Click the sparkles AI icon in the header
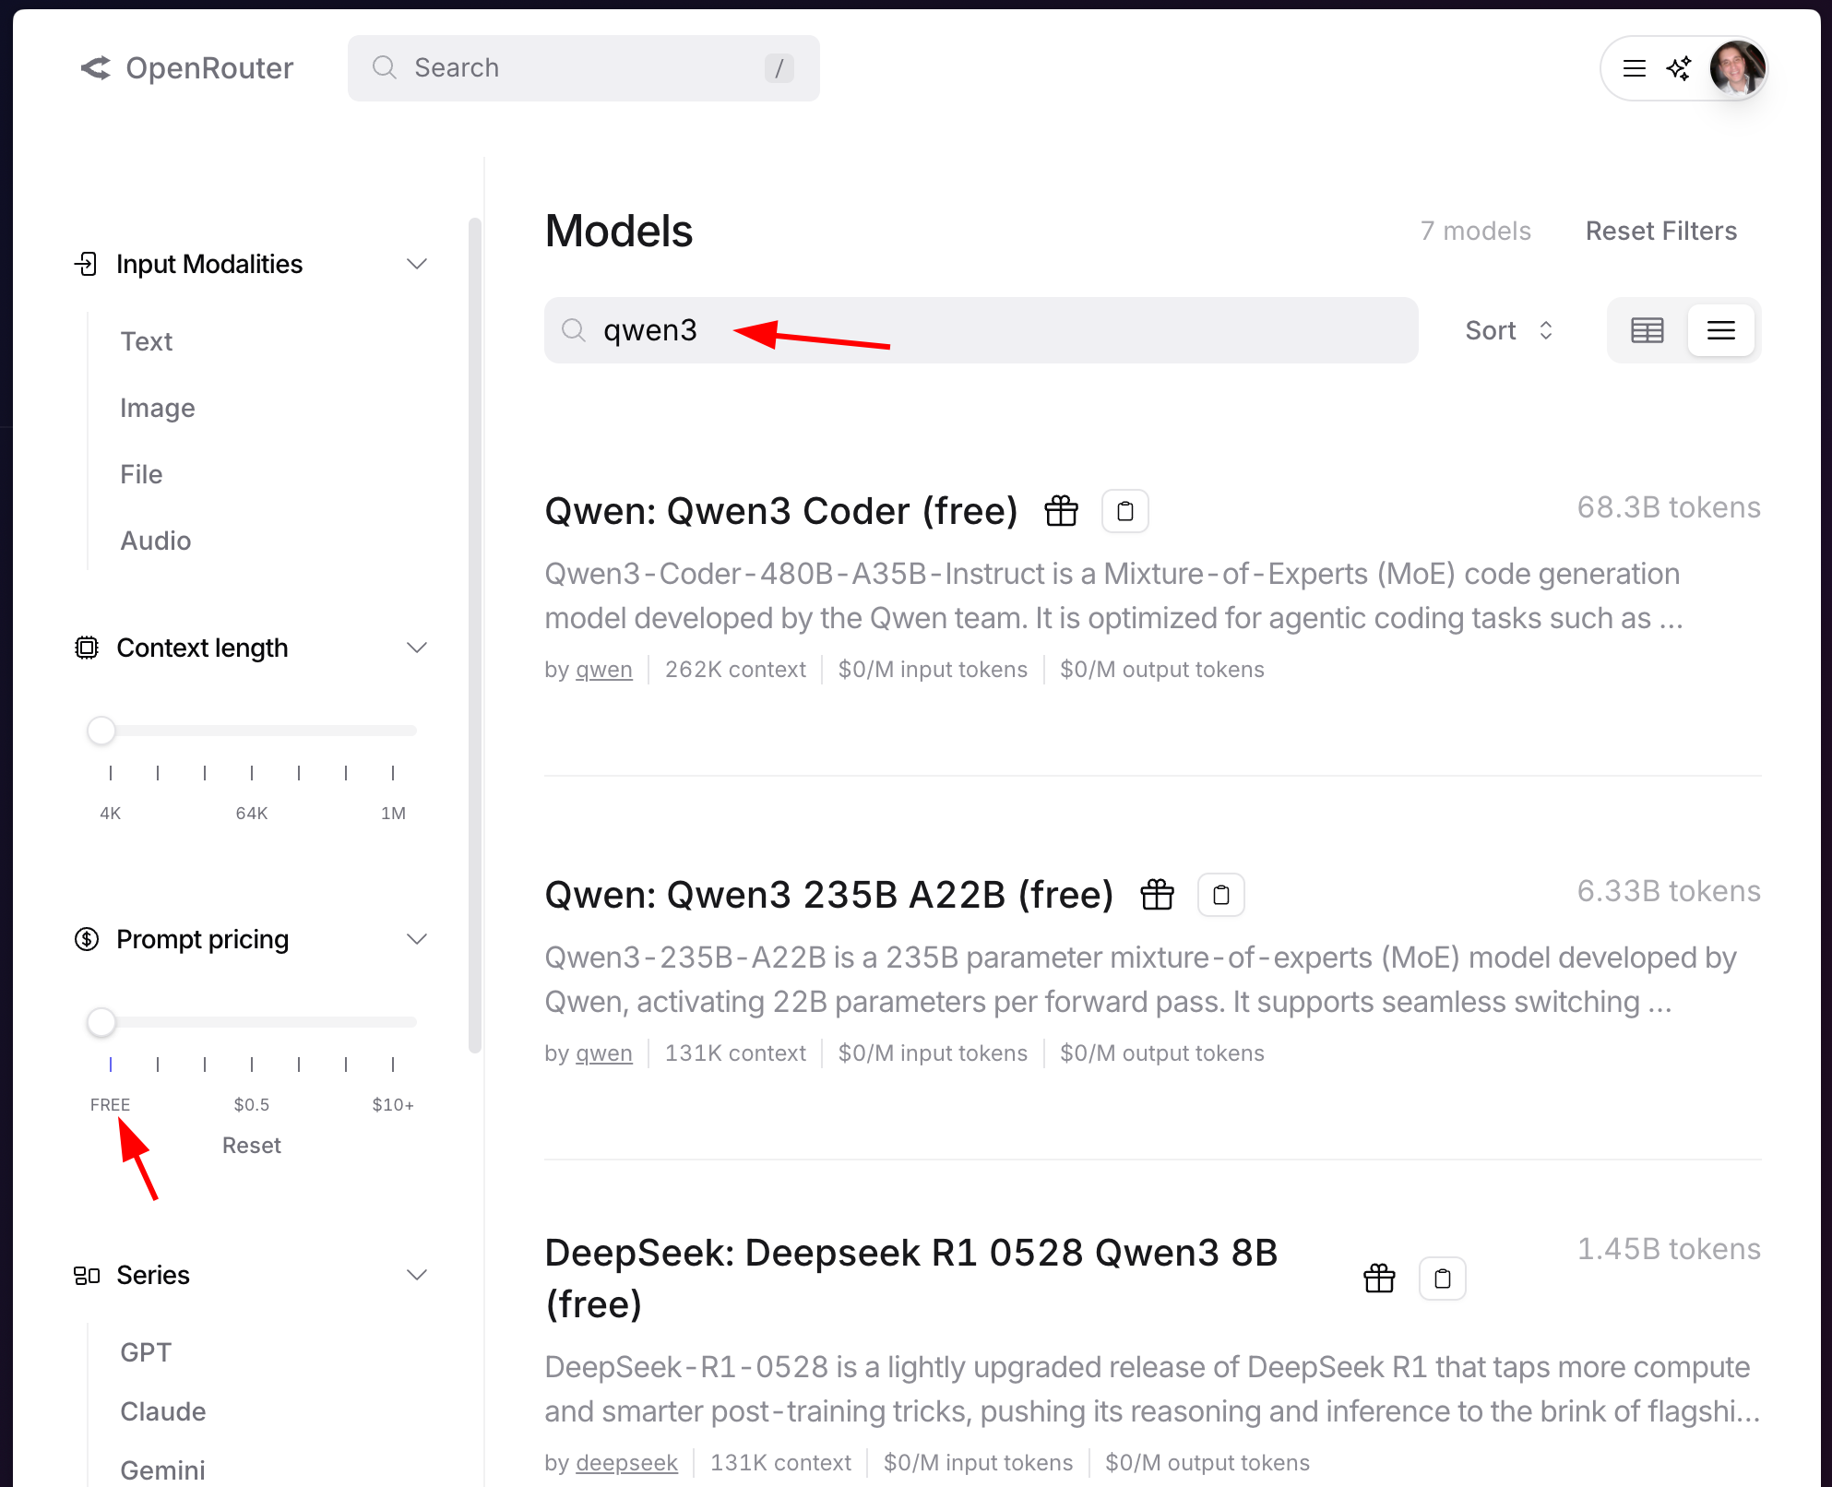The height and width of the screenshot is (1487, 1832). click(1679, 68)
